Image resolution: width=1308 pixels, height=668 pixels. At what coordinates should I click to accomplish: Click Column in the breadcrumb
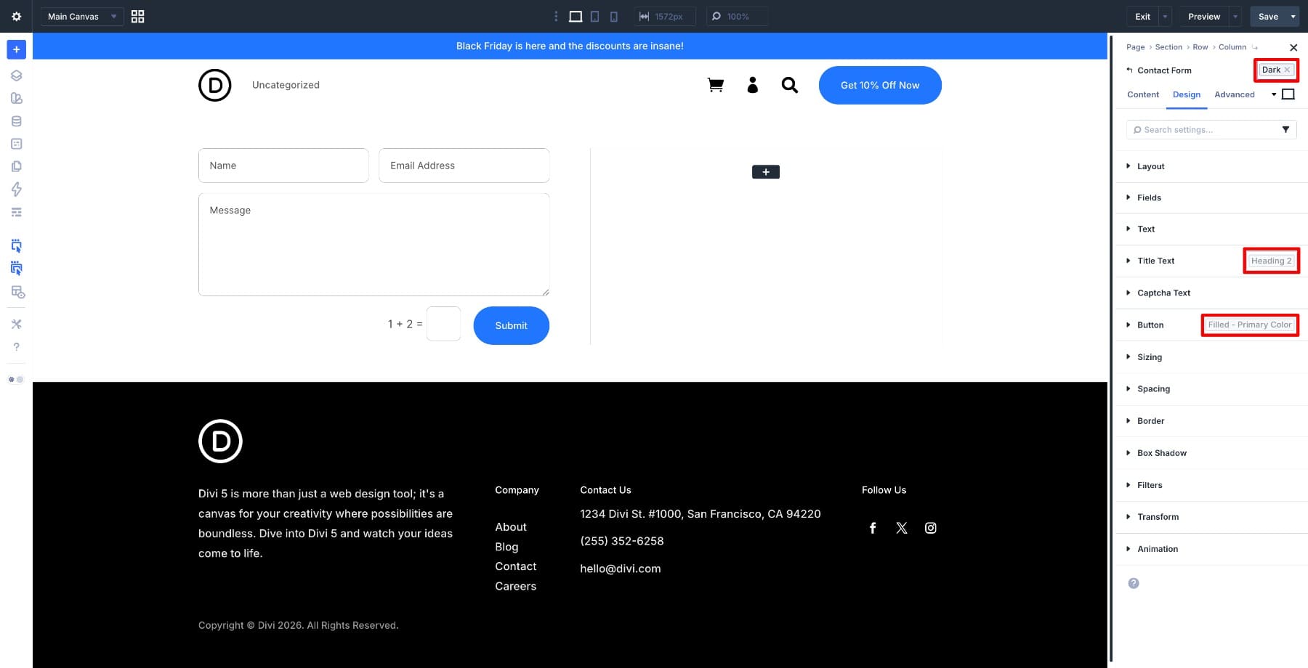(1232, 47)
